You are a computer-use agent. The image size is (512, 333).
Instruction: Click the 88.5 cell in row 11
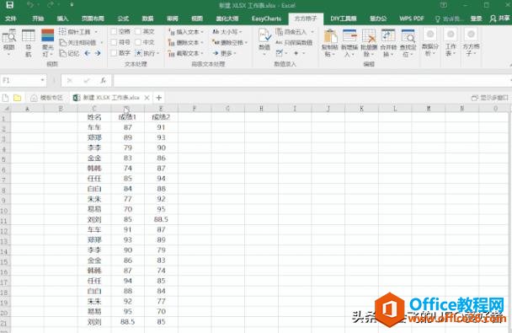(161, 219)
